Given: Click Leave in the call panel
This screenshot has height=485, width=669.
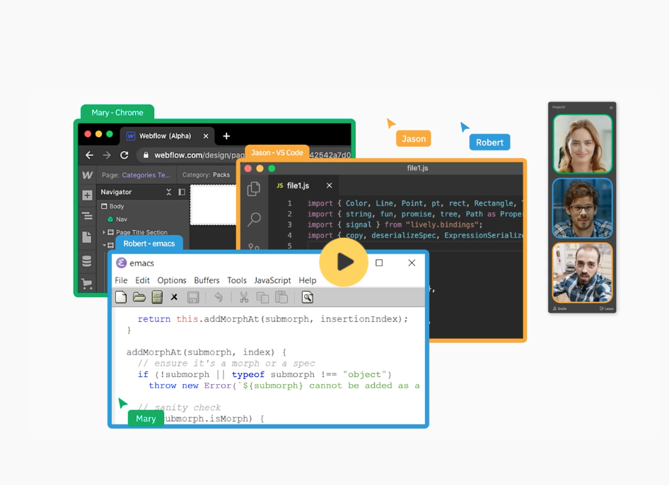Looking at the screenshot, I should pos(606,309).
